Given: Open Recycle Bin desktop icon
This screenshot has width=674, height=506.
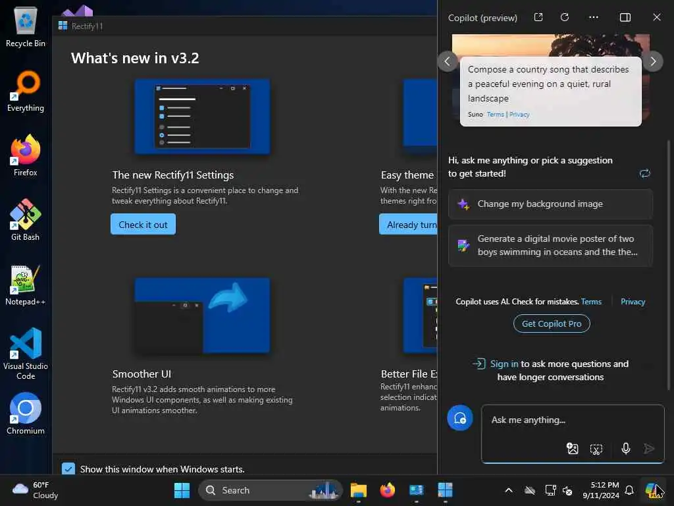Looking at the screenshot, I should tap(26, 26).
